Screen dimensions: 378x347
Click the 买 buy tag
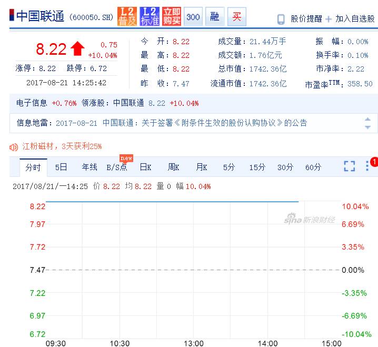point(237,17)
